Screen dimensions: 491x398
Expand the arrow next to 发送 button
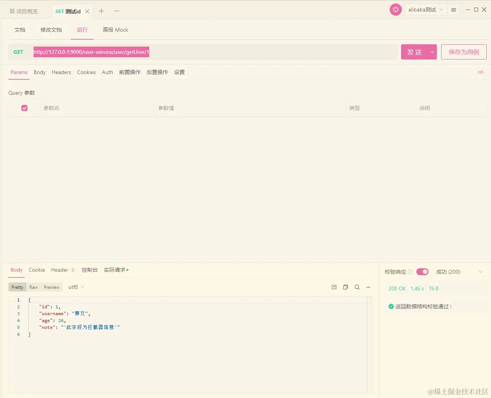tap(432, 52)
